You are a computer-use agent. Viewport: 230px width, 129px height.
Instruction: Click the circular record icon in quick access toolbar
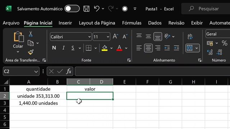(x=125, y=9)
